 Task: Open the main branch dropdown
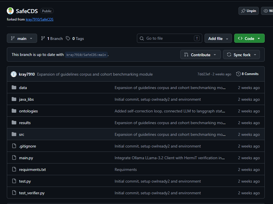click(x=22, y=38)
